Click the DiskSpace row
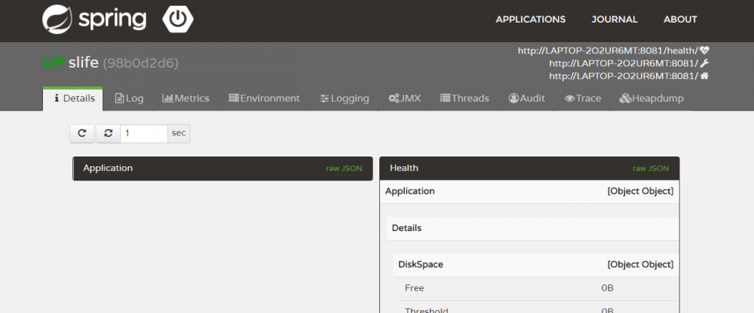The width and height of the screenshot is (754, 313). coord(535,265)
